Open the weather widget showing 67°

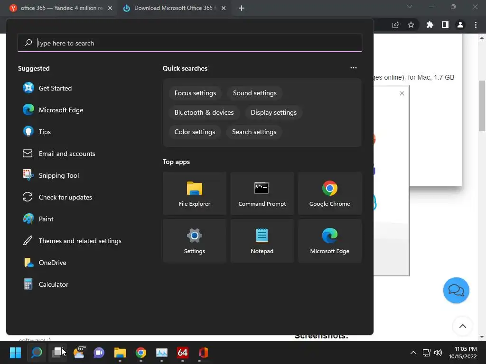point(79,353)
